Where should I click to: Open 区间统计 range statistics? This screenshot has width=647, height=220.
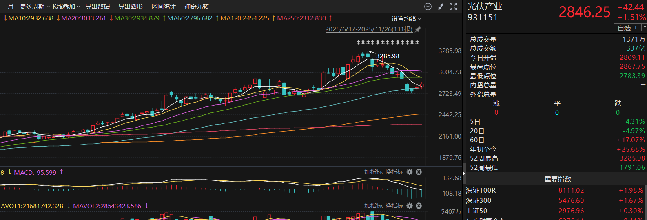point(164,7)
